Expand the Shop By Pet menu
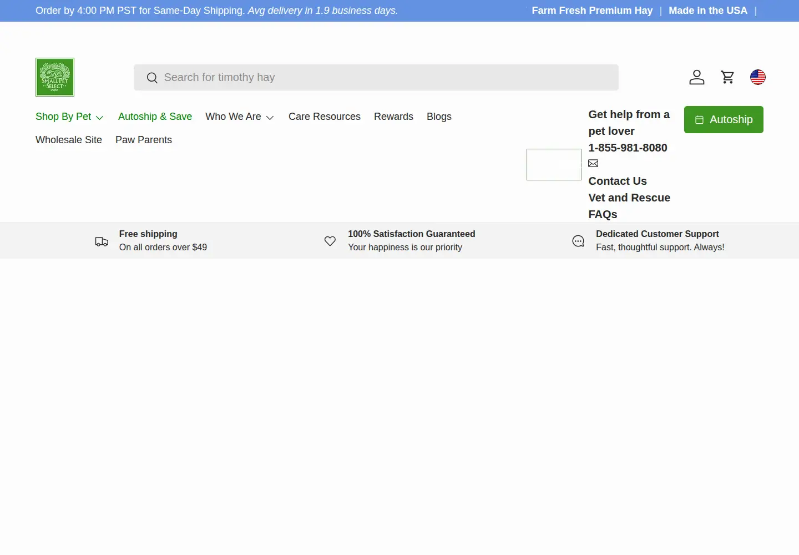 tap(69, 117)
